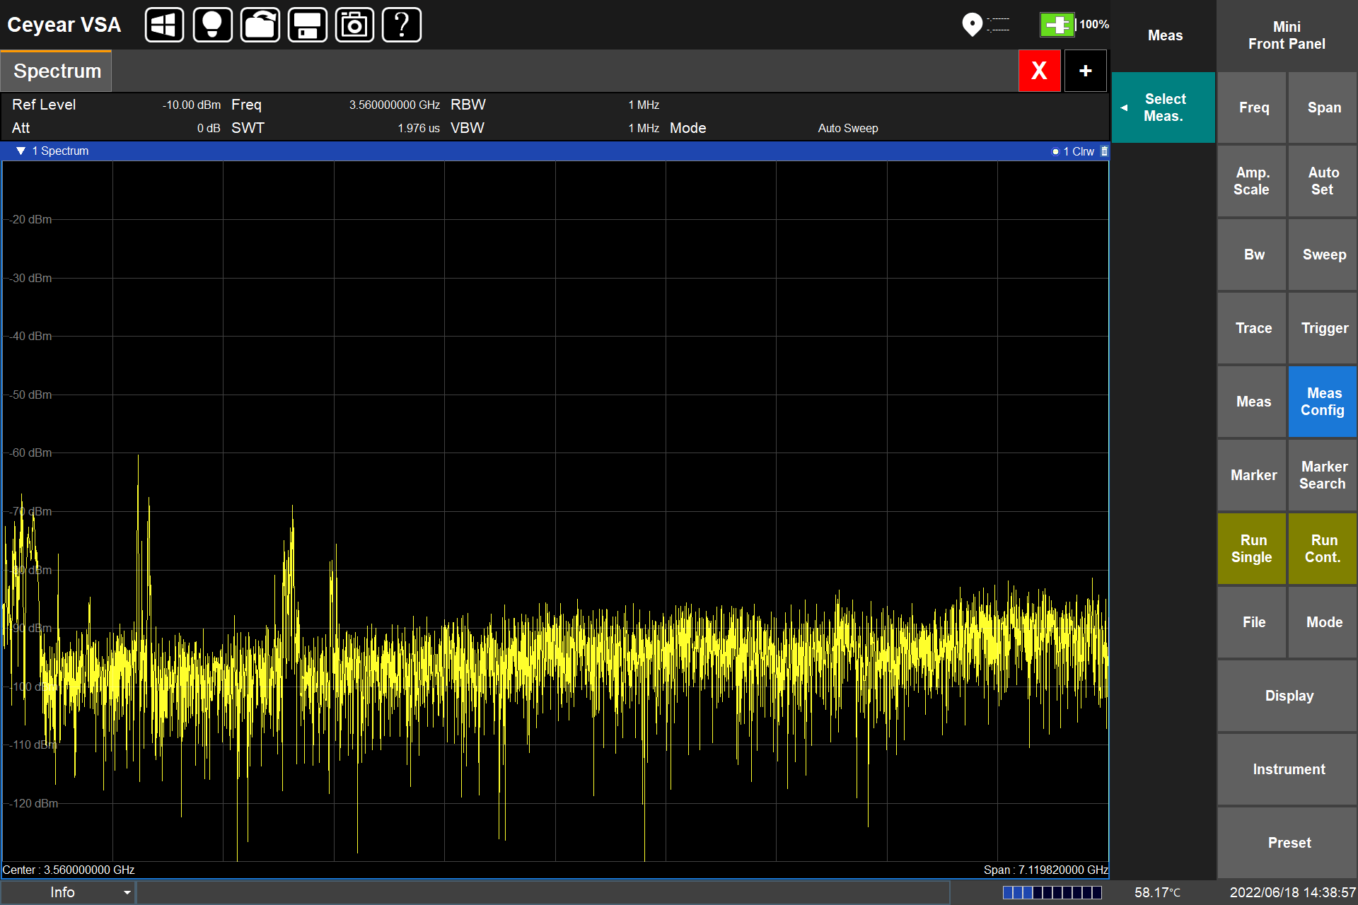
Task: Click the Ref Level value field
Action: 191,105
